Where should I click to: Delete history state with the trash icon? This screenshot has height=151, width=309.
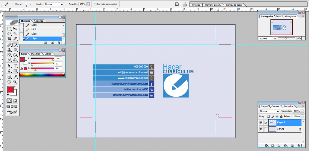point(59,42)
